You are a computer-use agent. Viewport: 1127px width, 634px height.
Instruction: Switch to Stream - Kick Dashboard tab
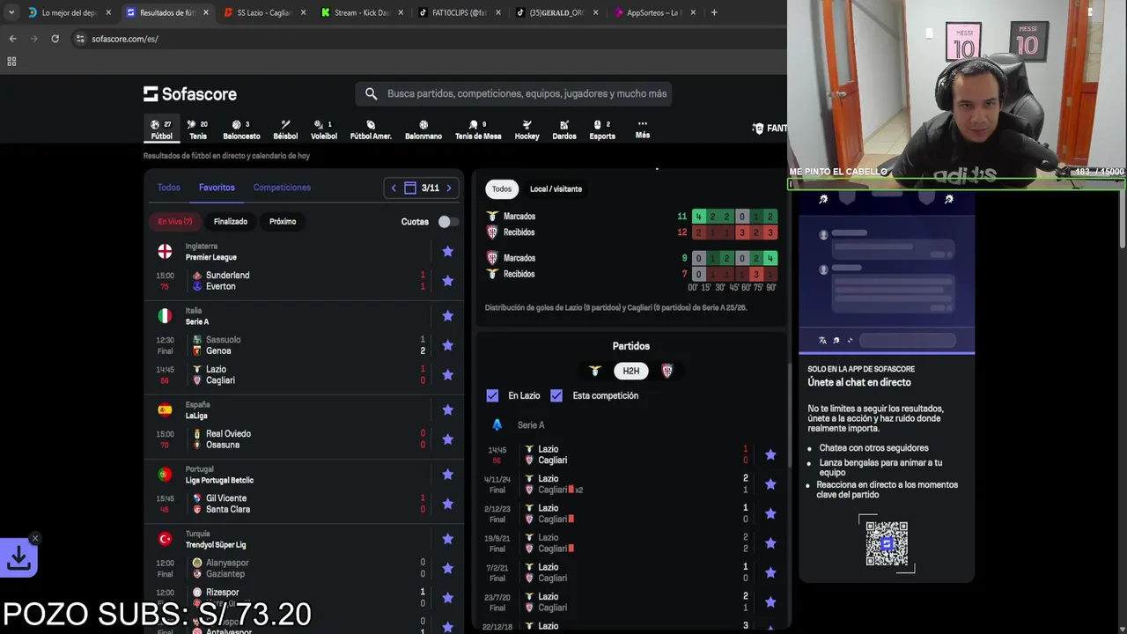(361, 12)
